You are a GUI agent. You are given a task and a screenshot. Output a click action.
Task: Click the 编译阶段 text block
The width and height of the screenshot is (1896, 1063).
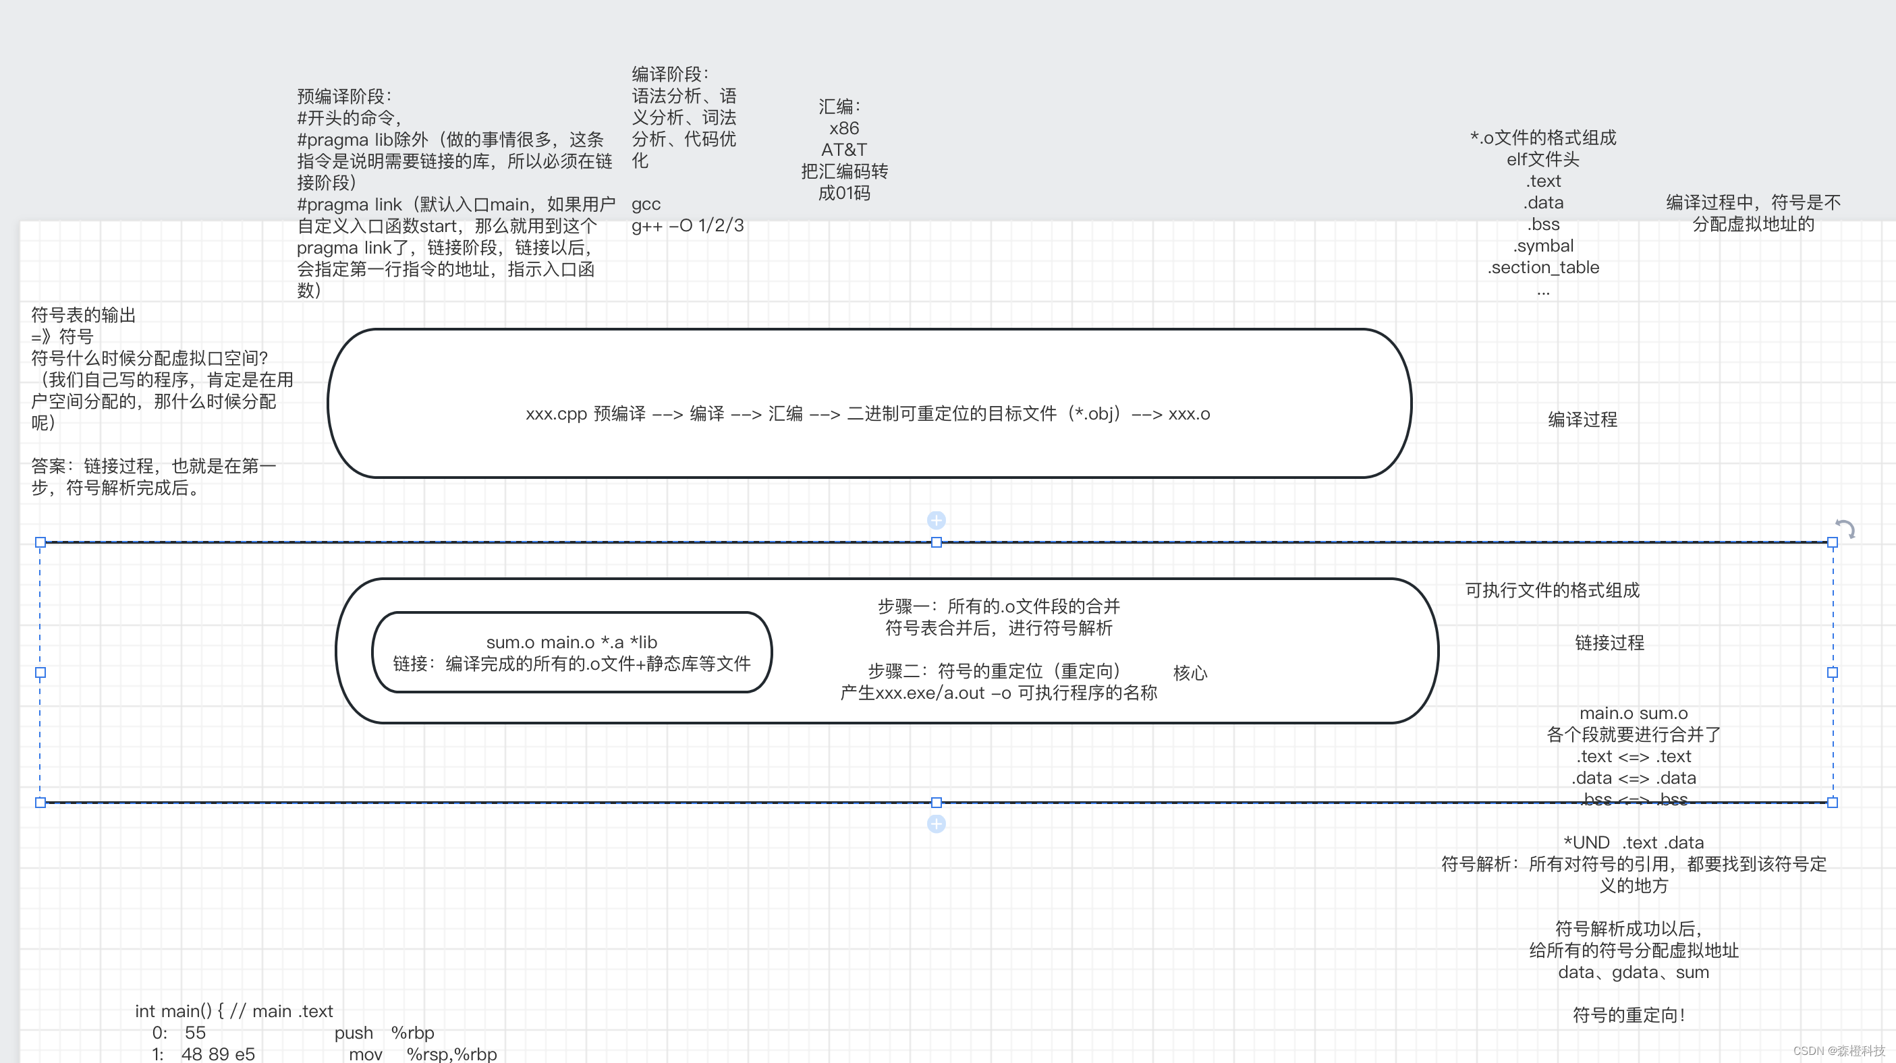[684, 149]
